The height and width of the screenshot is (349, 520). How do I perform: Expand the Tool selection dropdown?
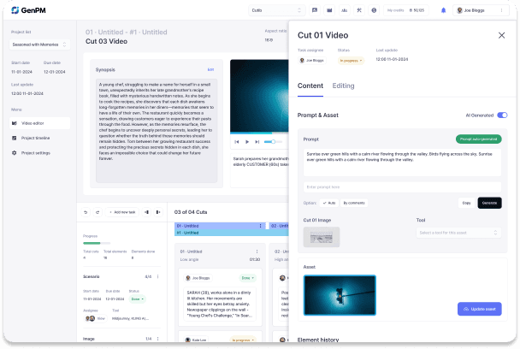(x=458, y=232)
